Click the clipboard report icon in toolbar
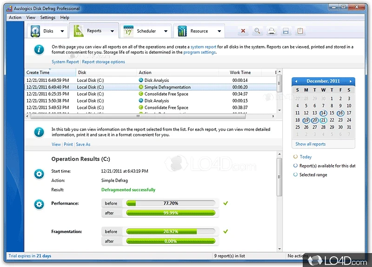Screen dimensions: 372x267 [x=300, y=31]
